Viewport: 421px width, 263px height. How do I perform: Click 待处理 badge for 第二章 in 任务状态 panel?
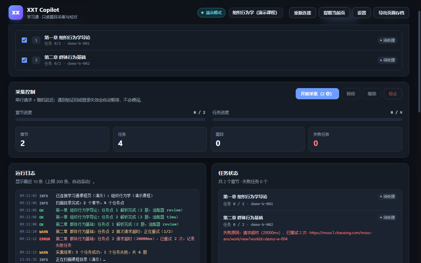point(387,218)
